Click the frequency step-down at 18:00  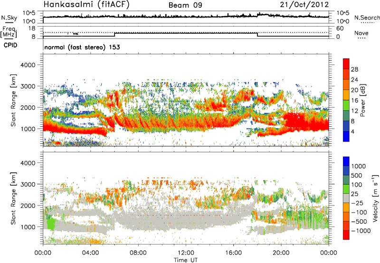click(257, 34)
